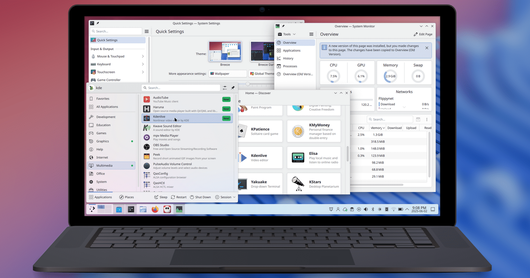Toggle the launcher configure settings icon
The width and height of the screenshot is (530, 278).
point(225,88)
